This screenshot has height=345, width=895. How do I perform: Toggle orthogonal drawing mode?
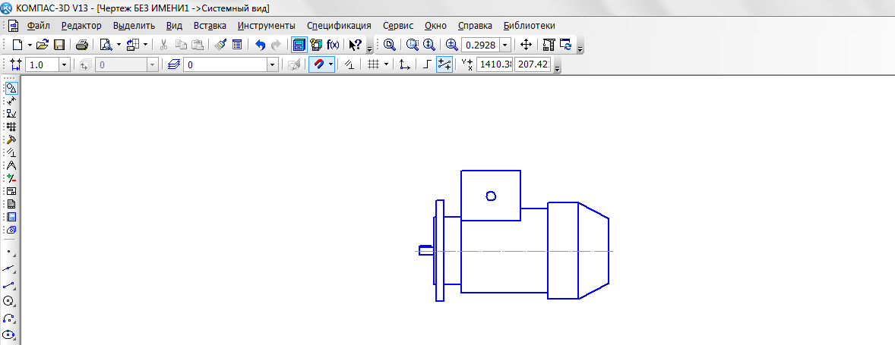[x=428, y=65]
